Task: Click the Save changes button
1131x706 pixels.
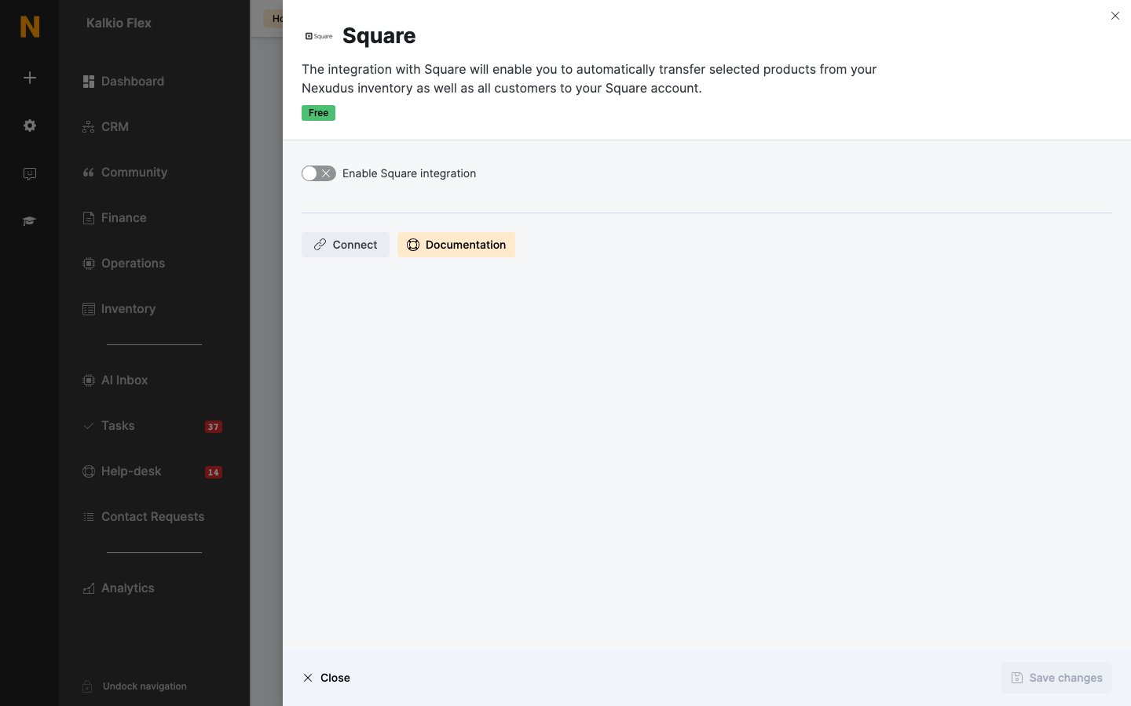Action: click(1056, 678)
